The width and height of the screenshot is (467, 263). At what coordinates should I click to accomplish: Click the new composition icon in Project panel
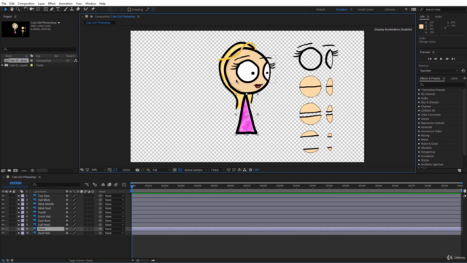point(15,170)
